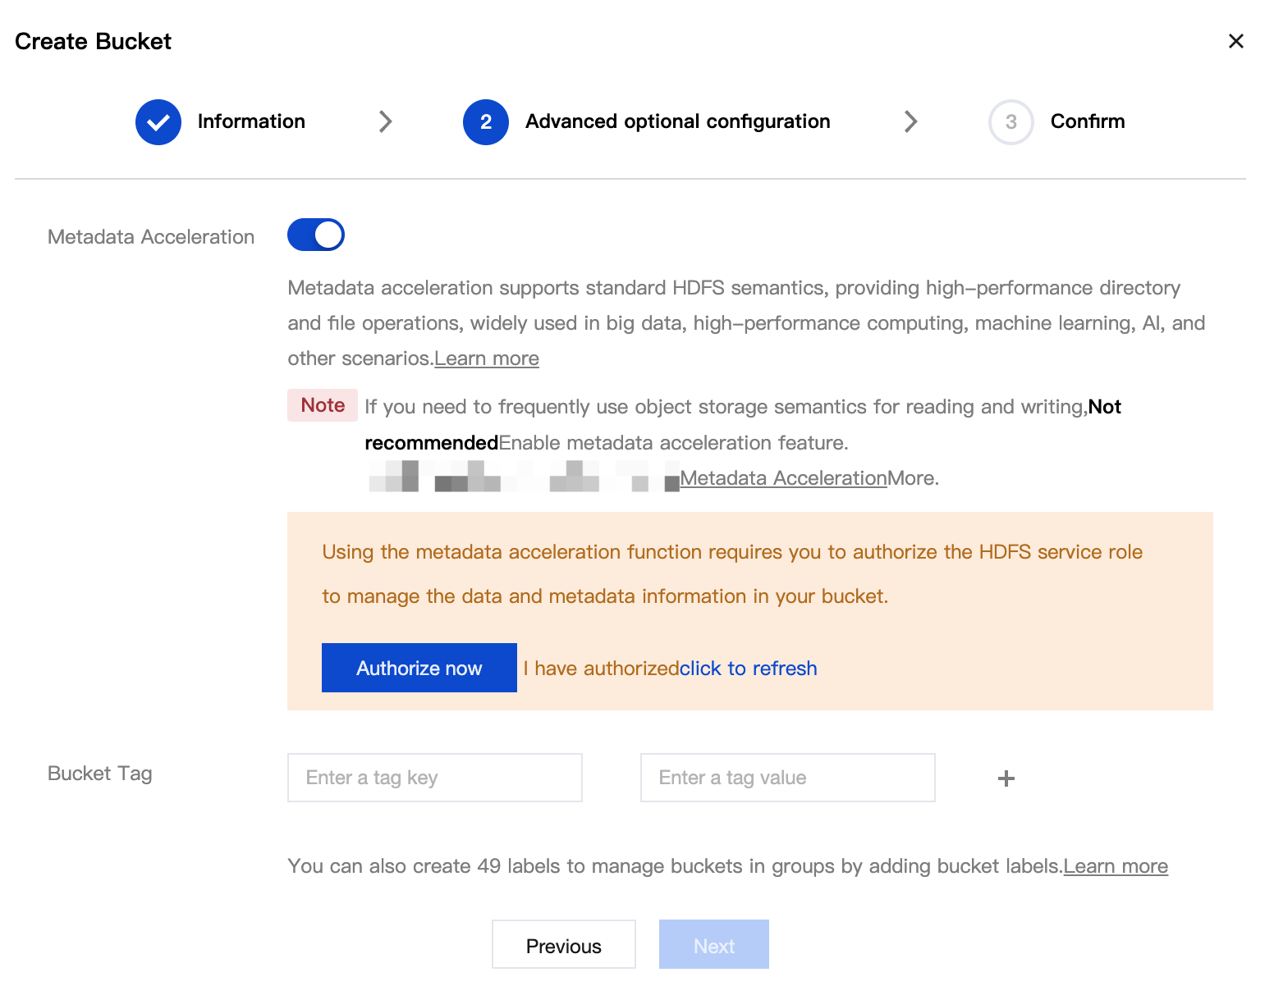The image size is (1274, 986).
Task: Click the chevron before the Confirm step
Action: click(x=911, y=121)
